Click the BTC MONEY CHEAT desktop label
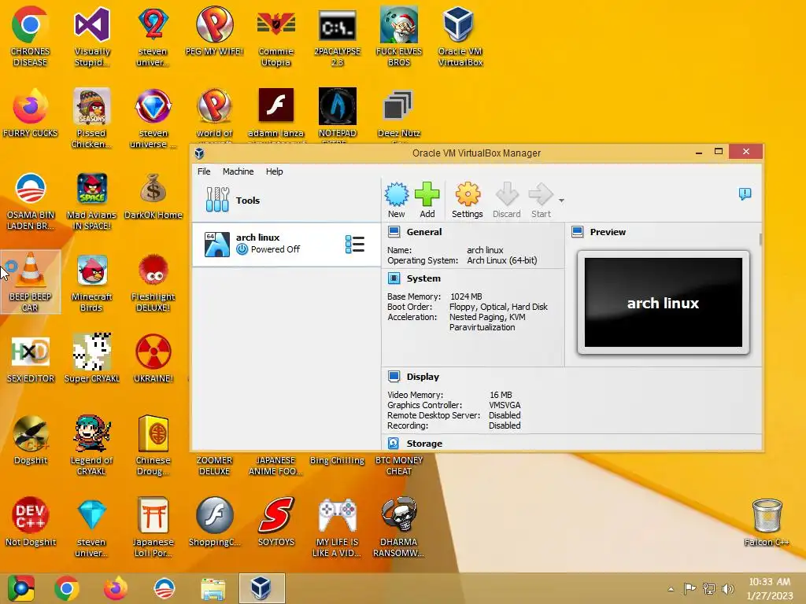Image resolution: width=806 pixels, height=604 pixels. pos(399,466)
